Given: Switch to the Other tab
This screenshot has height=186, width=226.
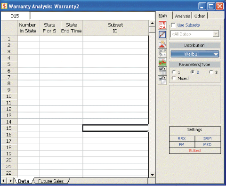Looking at the screenshot, I should point(200,16).
